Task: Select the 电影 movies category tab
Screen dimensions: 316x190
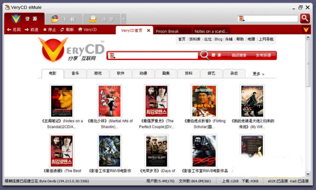Action: 53,74
